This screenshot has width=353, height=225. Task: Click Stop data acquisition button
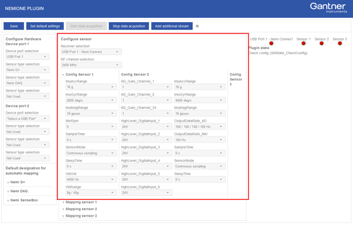click(x=129, y=26)
